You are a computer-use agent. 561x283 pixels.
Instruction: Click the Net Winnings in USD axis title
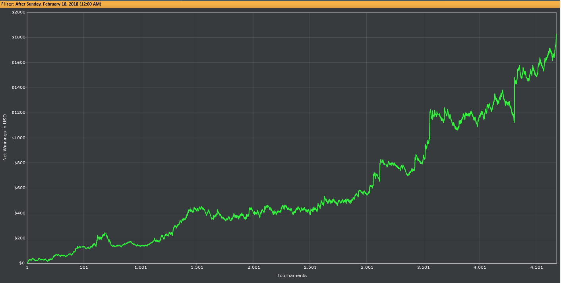(5, 138)
